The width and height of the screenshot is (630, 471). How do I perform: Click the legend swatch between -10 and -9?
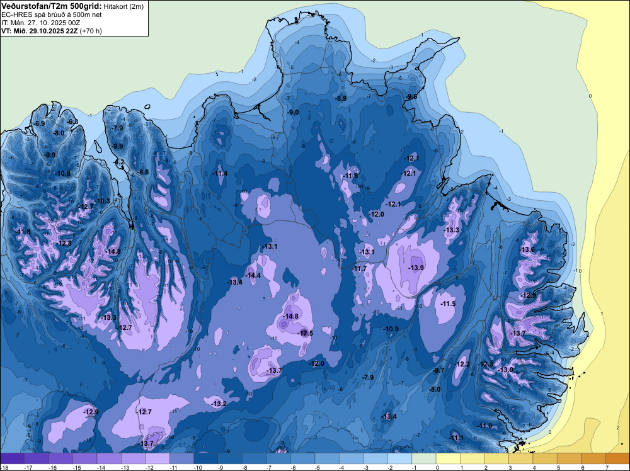pos(206,458)
